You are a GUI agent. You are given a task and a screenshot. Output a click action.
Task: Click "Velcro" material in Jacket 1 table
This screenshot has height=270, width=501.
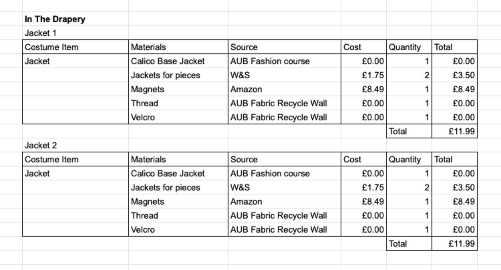click(x=143, y=117)
